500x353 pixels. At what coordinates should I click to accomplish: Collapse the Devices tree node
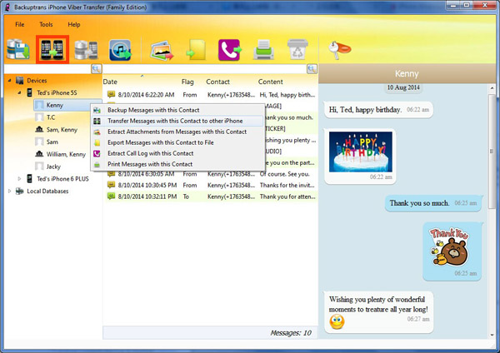point(9,80)
